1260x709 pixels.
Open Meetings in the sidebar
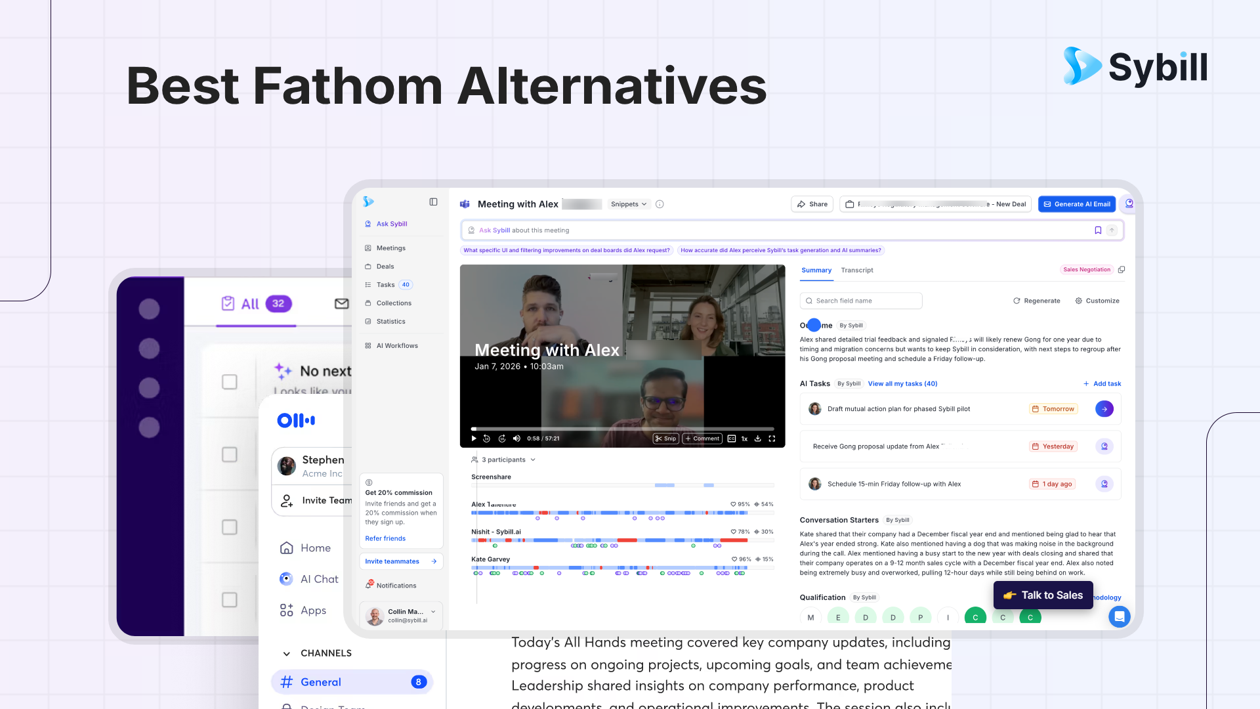pyautogui.click(x=385, y=248)
